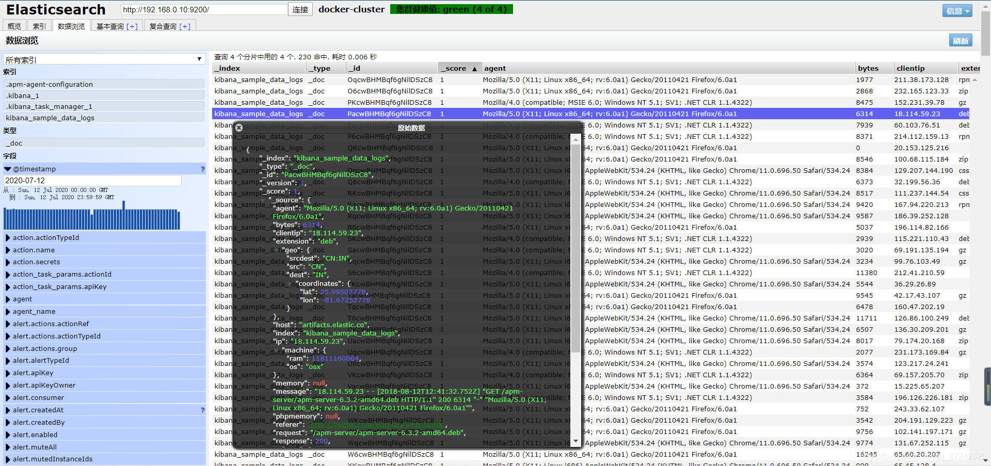Click the green cluster health indicator
Viewport: 991px width, 466px height.
click(452, 9)
